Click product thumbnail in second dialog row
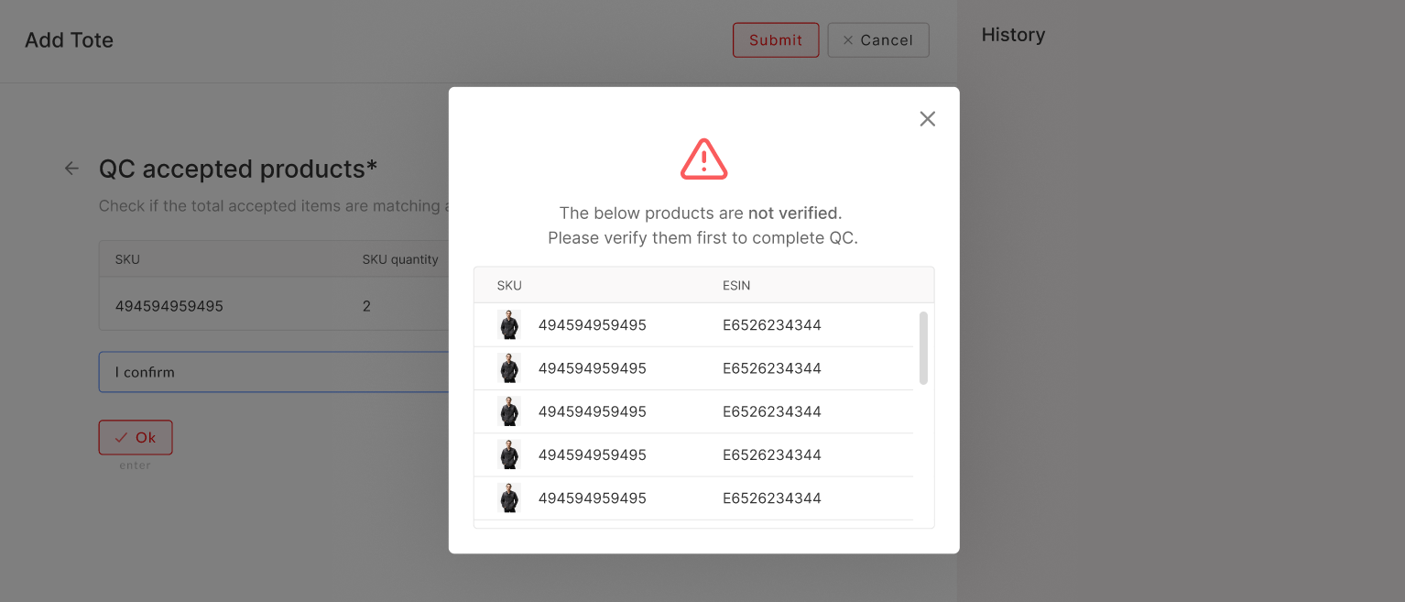Screen dimensions: 1405x602 509,368
